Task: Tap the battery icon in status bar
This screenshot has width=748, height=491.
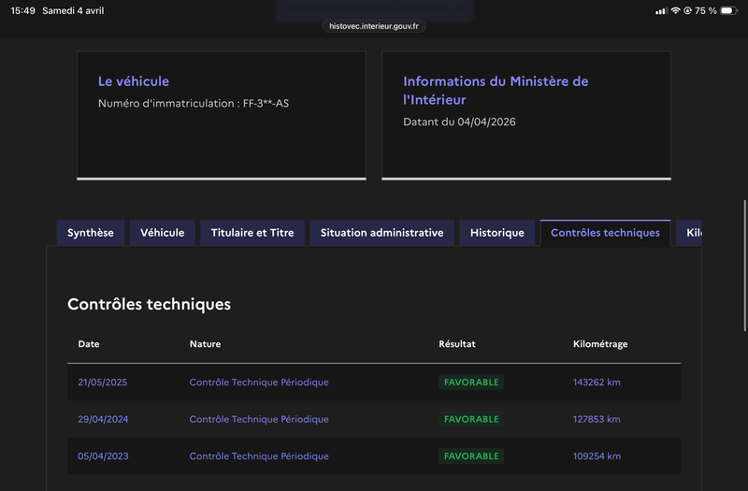Action: point(728,10)
